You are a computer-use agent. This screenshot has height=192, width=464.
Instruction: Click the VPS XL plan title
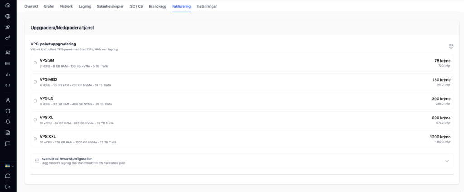tap(47, 117)
